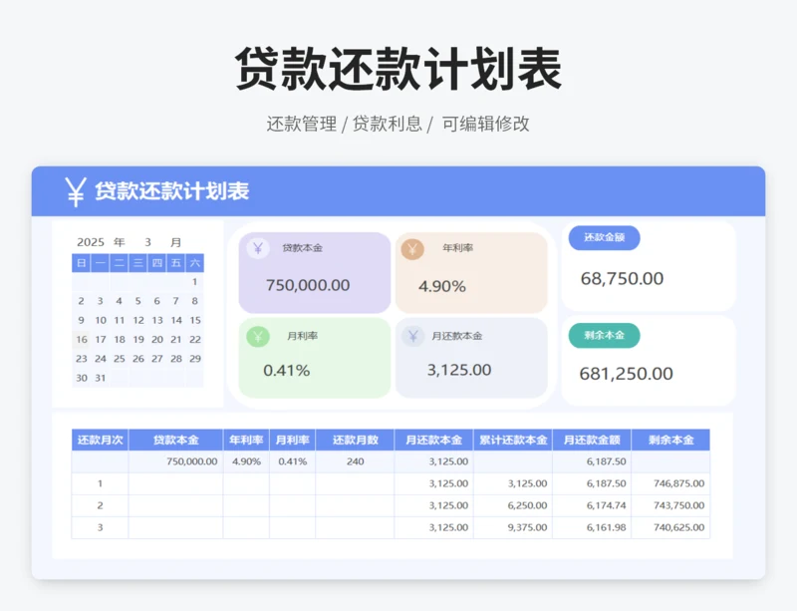Select calendar day 31

tap(101, 378)
